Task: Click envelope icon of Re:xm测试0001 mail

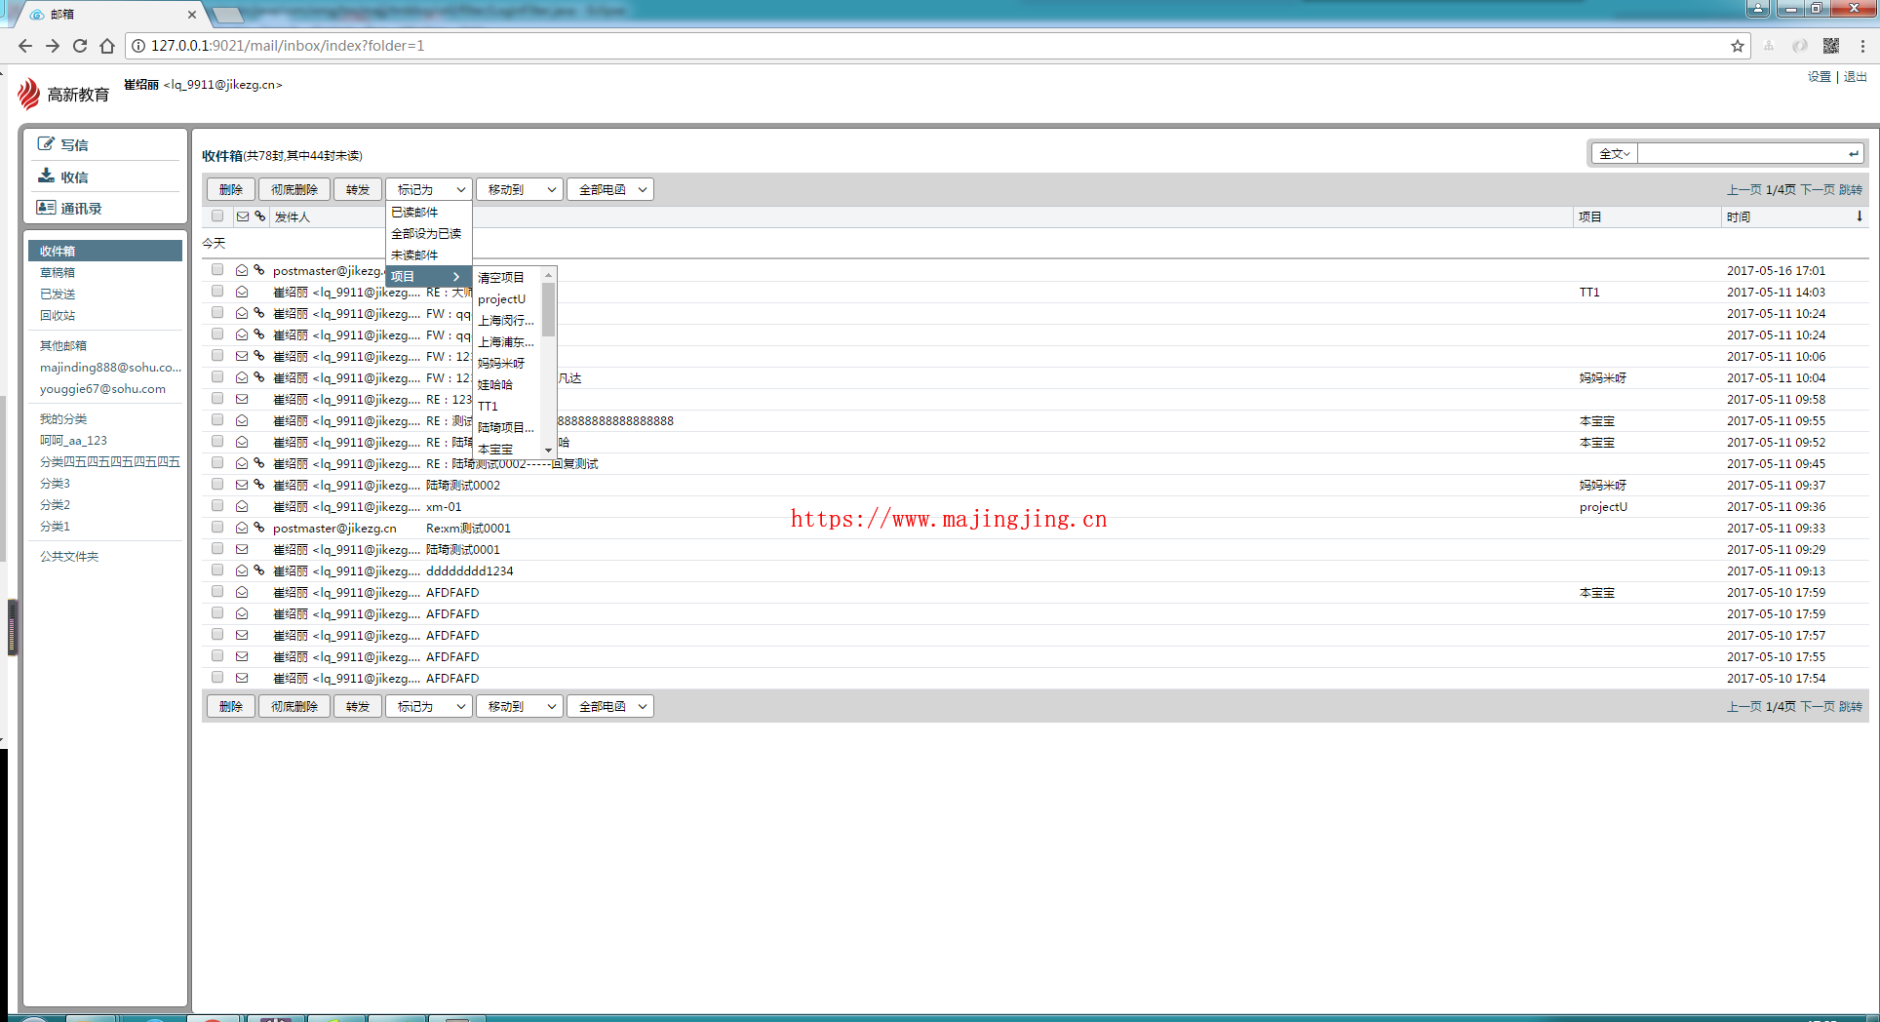Action: [x=242, y=528]
